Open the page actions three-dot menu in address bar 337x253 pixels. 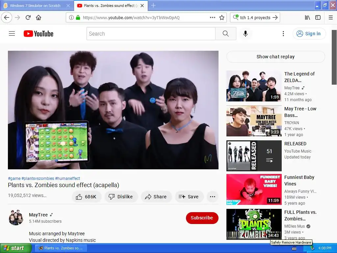tap(212, 18)
